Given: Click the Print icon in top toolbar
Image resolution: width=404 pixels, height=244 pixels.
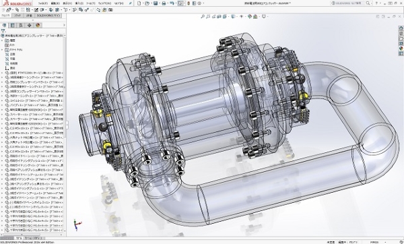Looking at the screenshot, I should tap(164, 3).
